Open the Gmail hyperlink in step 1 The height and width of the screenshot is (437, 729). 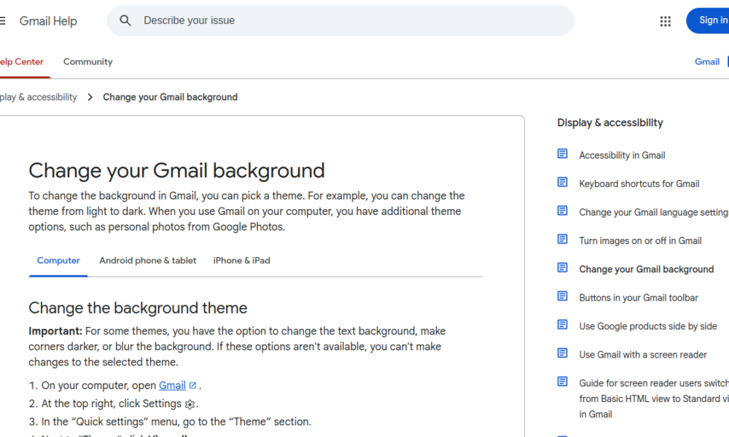[172, 385]
